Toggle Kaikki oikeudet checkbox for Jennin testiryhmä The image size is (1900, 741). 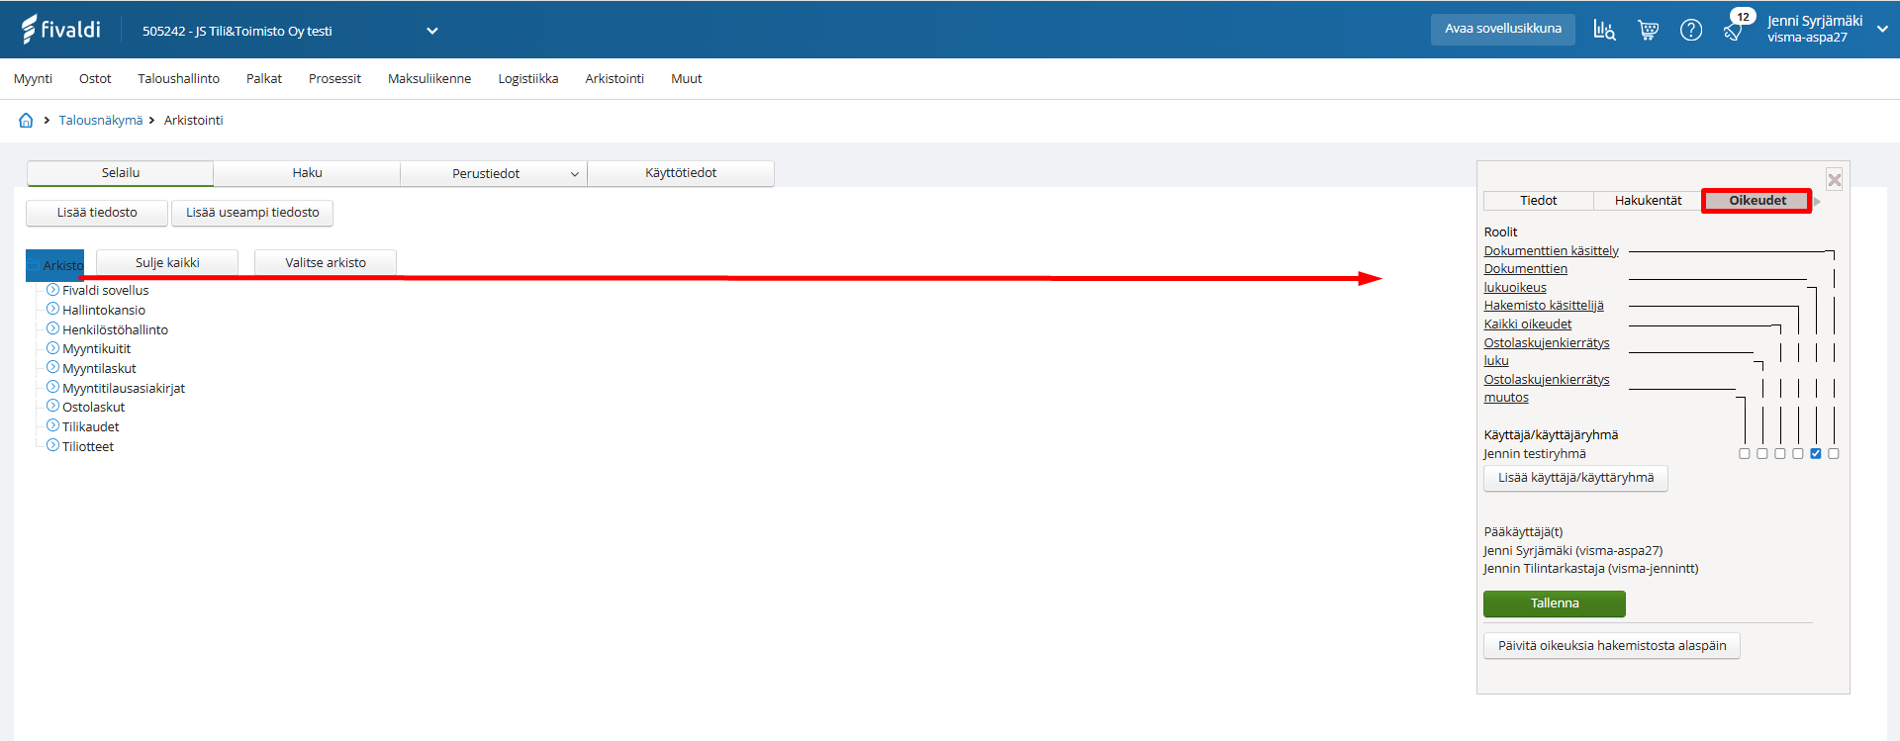click(x=1780, y=454)
